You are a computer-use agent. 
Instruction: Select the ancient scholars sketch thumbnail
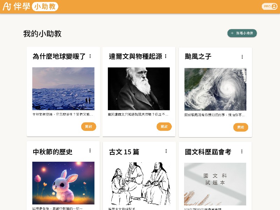pyautogui.click(x=139, y=183)
